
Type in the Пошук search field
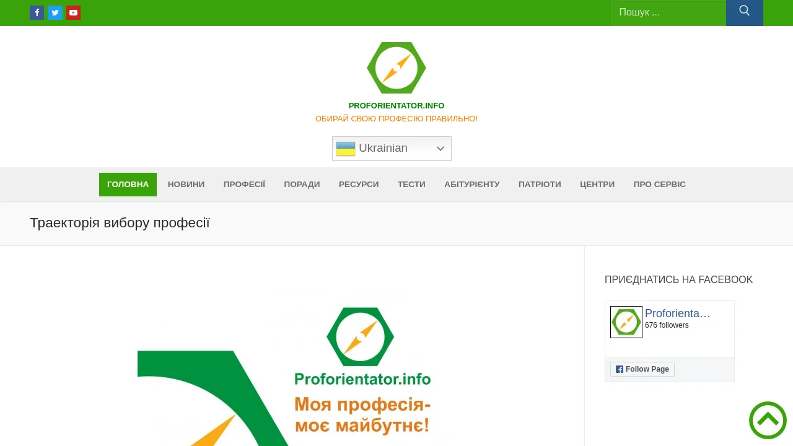coord(668,12)
